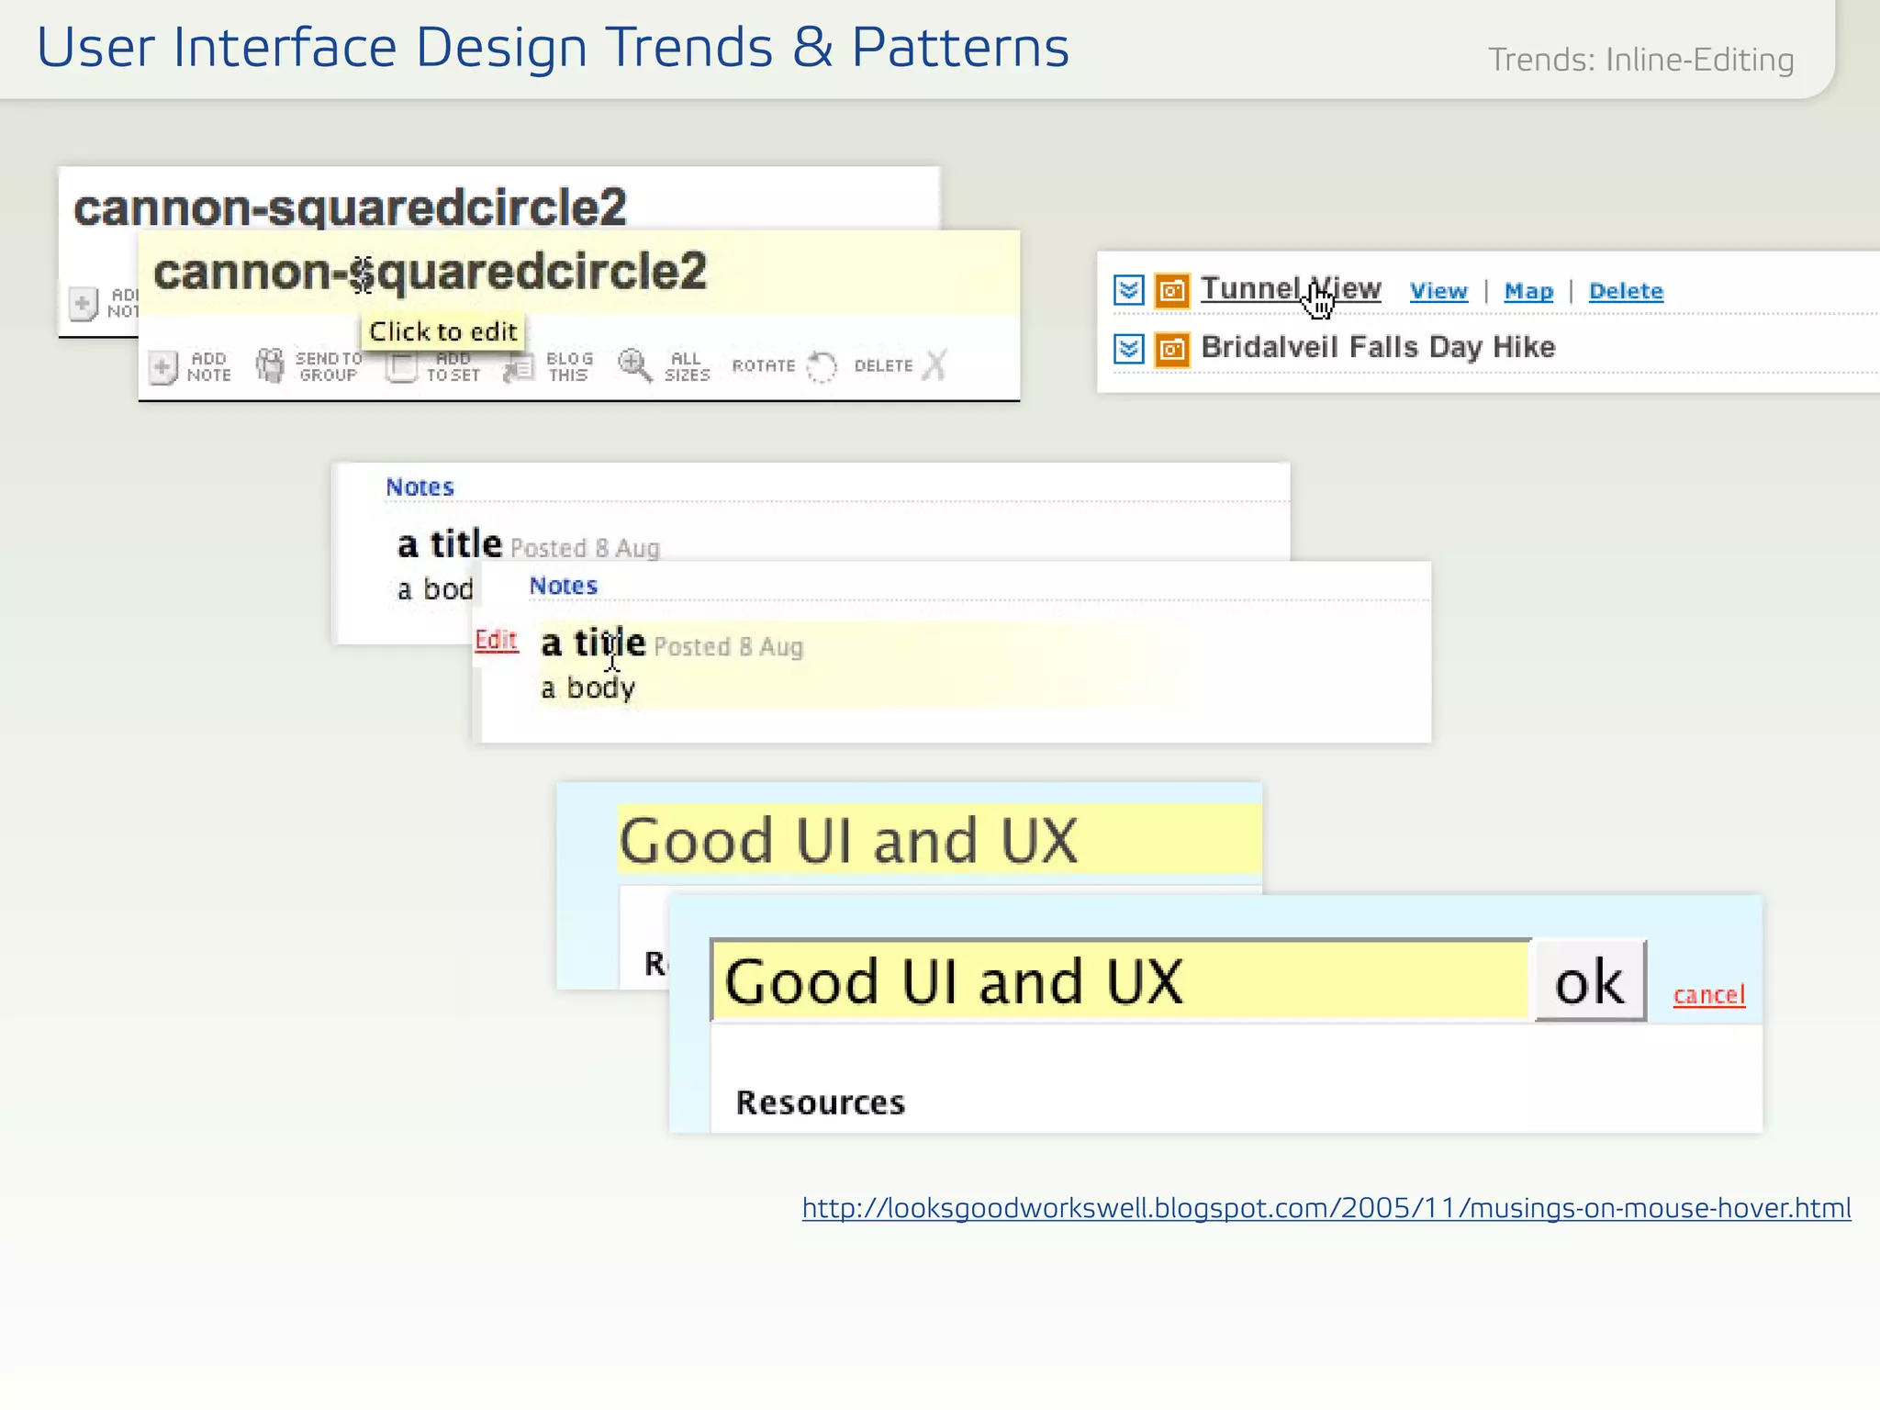Click the Add Note icon in the back panel
The width and height of the screenshot is (1880, 1410).
83,302
